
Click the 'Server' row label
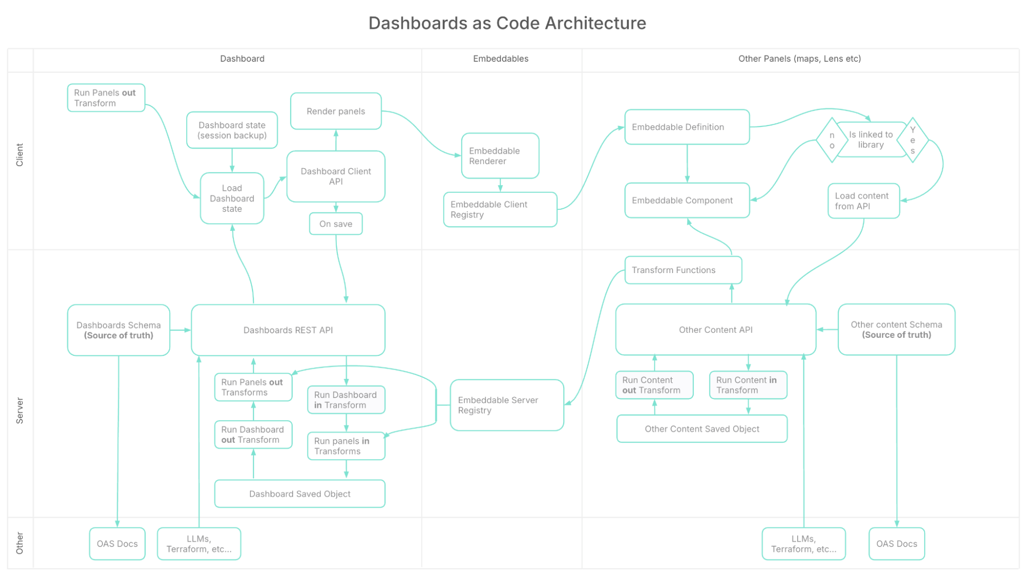pos(20,410)
